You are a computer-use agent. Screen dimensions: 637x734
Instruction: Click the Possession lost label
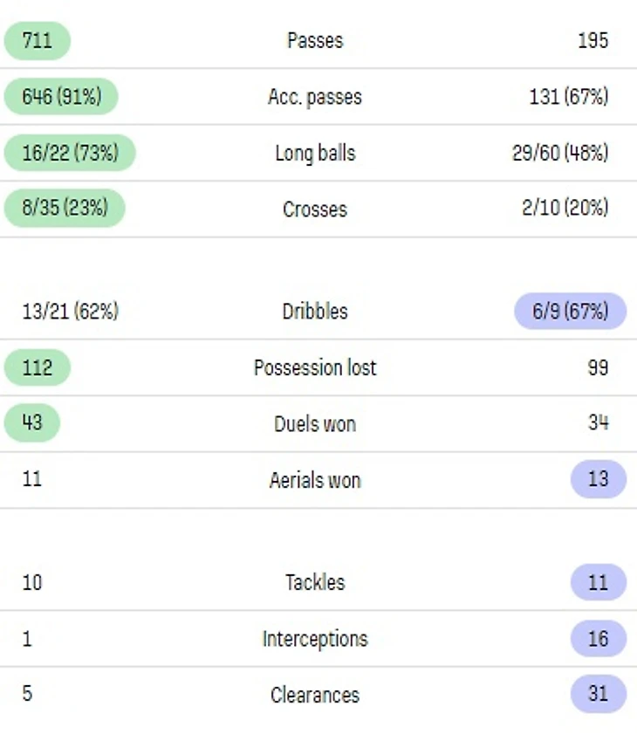pyautogui.click(x=315, y=367)
